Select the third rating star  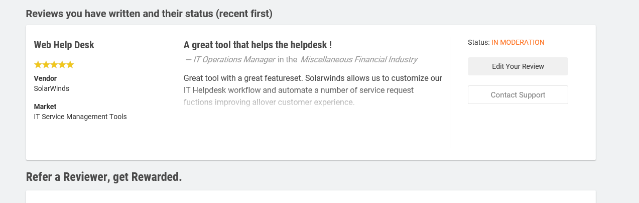pyautogui.click(x=54, y=65)
